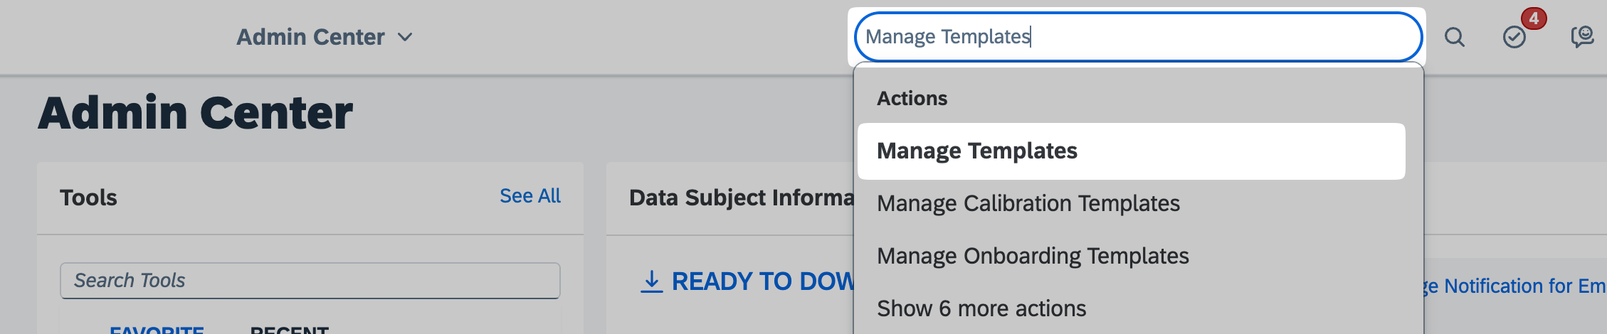Viewport: 1607px width, 334px height.
Task: Click the Tools card heading
Action: coord(88,198)
